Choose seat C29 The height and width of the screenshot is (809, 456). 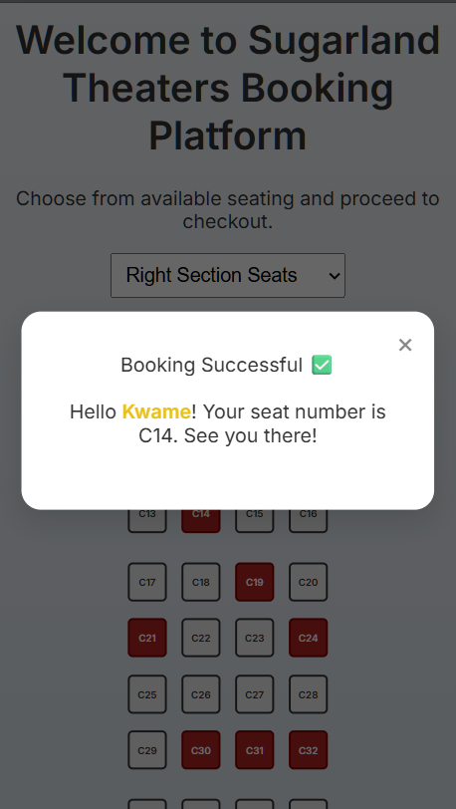tap(147, 750)
